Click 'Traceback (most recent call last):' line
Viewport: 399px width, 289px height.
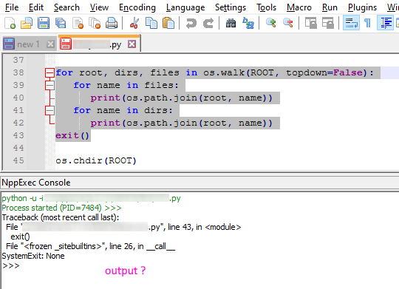click(x=61, y=217)
